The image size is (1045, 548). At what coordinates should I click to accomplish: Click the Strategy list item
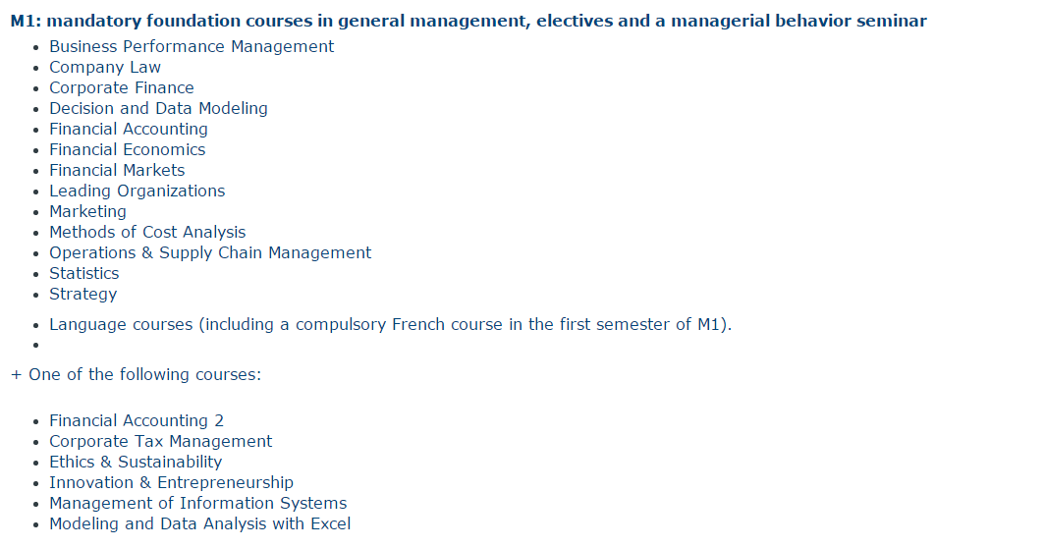tap(82, 295)
